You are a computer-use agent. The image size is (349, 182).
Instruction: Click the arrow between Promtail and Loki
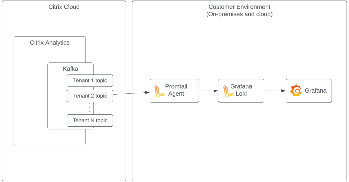(x=208, y=91)
